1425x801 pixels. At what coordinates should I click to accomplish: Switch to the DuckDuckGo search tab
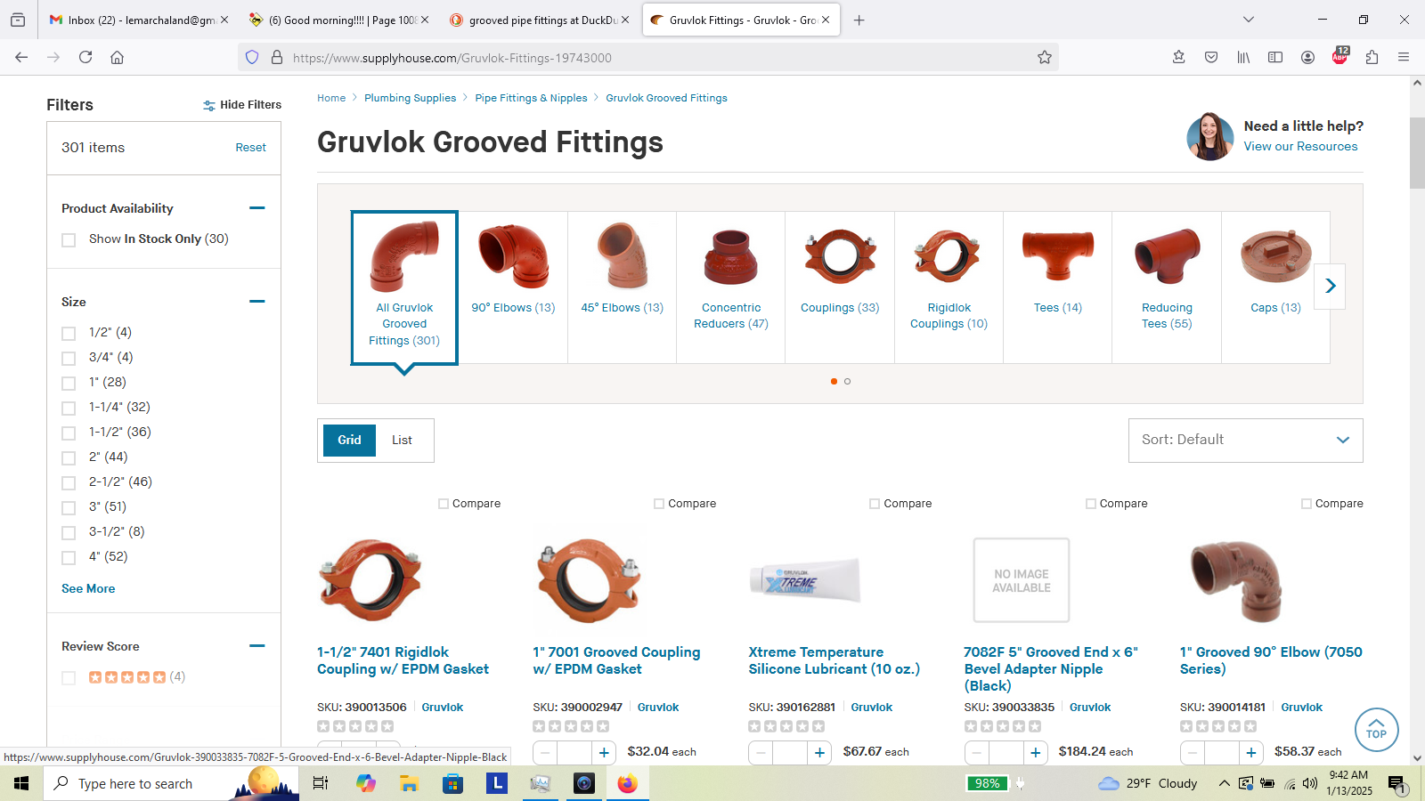(x=541, y=20)
